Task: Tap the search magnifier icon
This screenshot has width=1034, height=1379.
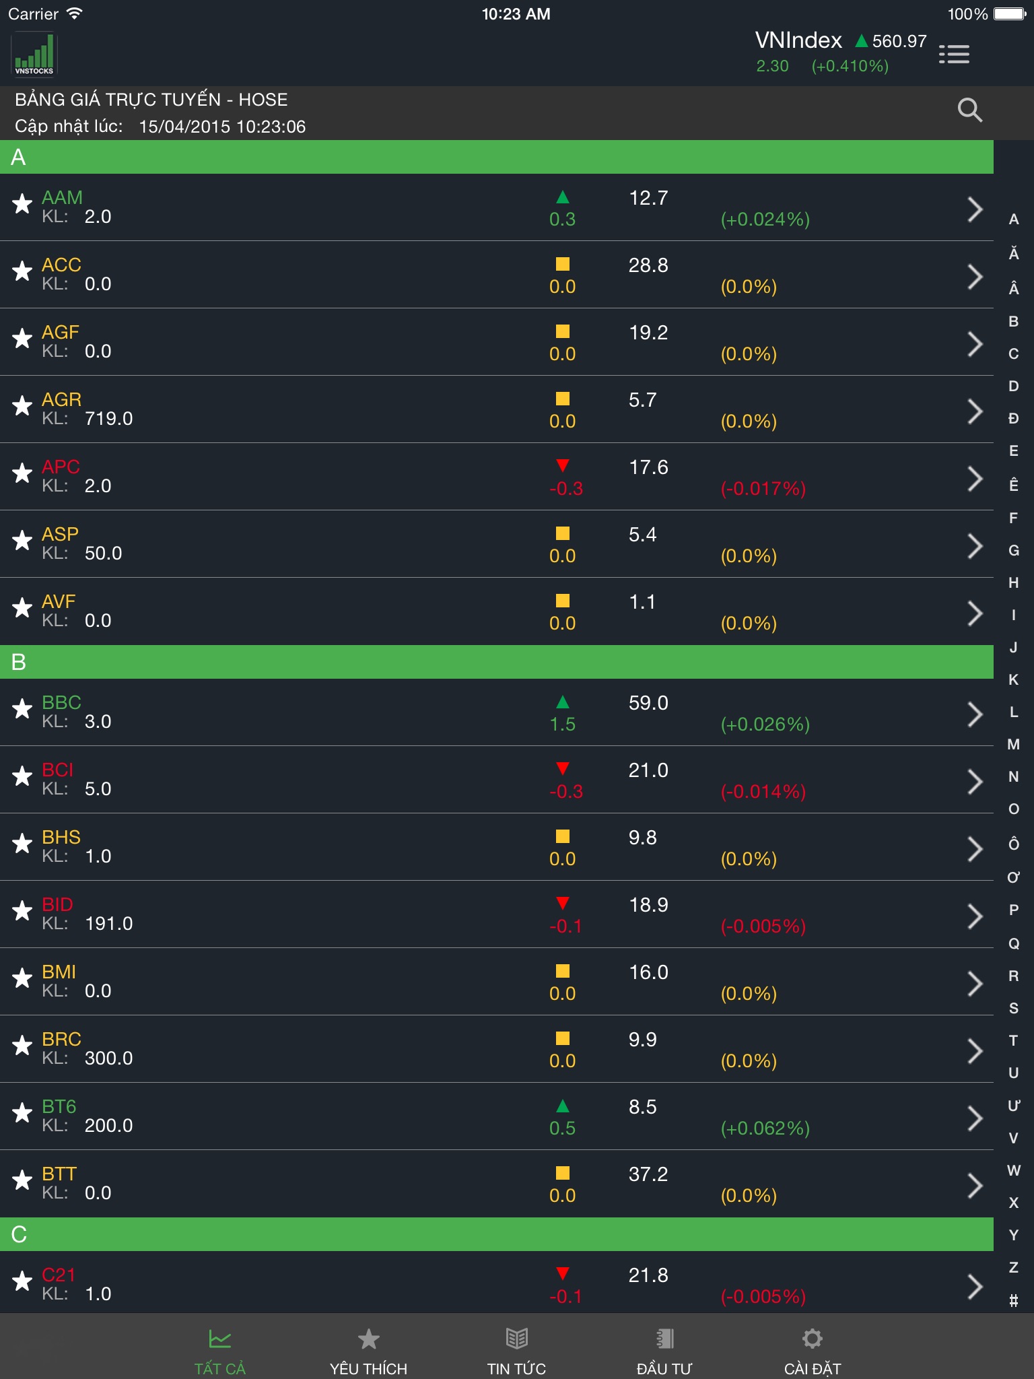Action: [x=969, y=110]
